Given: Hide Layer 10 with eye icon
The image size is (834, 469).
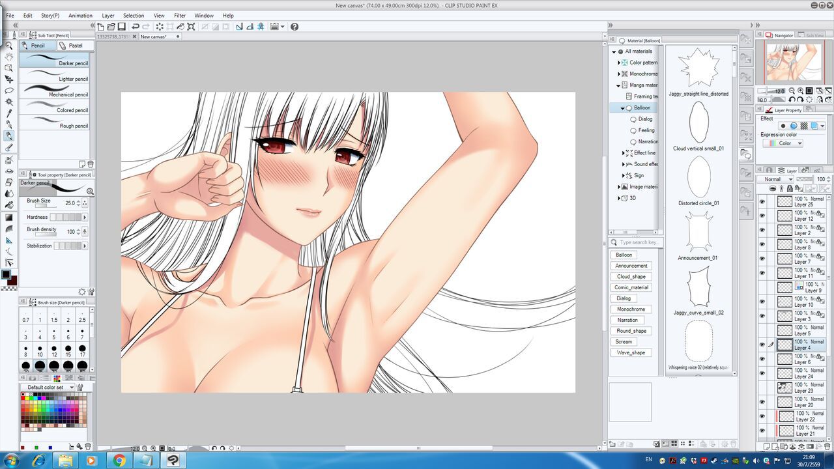Looking at the screenshot, I should pyautogui.click(x=762, y=302).
